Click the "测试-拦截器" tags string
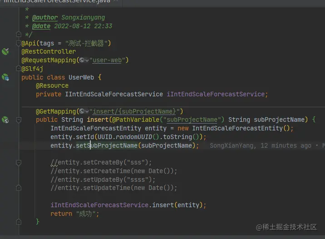Viewport: 325px width, 239px height. click(x=86, y=43)
